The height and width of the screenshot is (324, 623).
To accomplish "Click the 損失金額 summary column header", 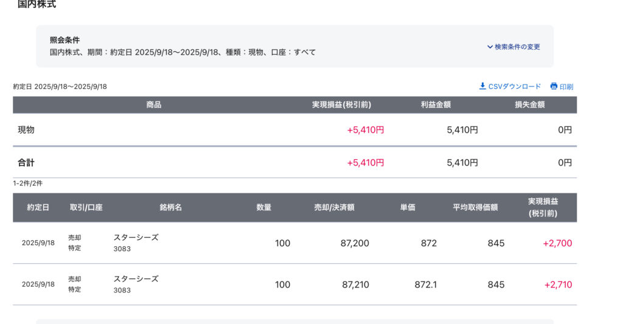I will [x=529, y=105].
